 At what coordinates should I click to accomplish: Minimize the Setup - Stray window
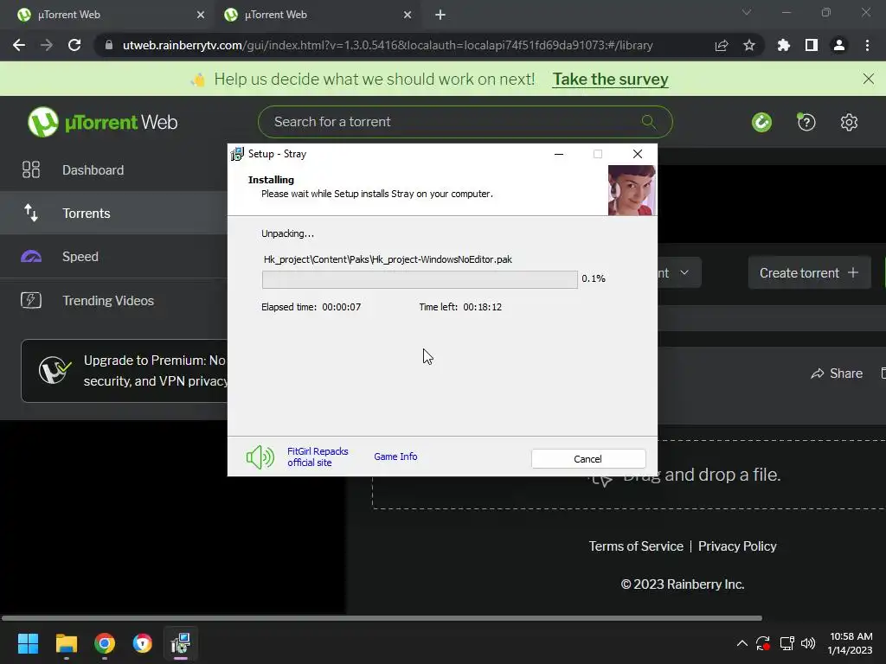pyautogui.click(x=559, y=154)
